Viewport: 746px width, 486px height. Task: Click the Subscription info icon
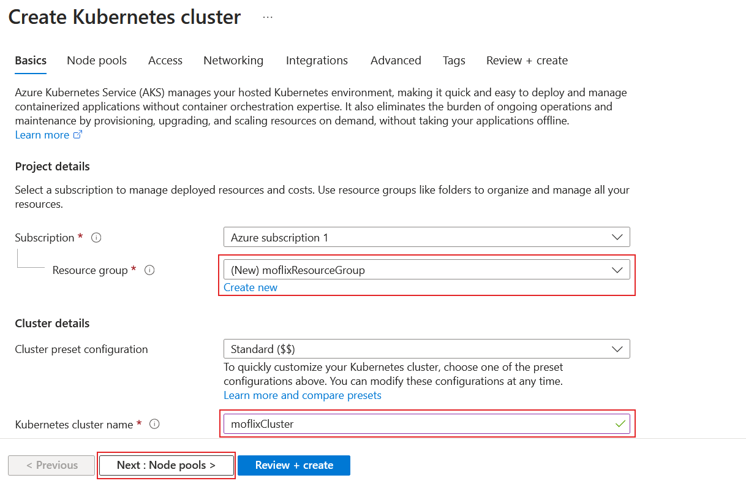tap(96, 238)
